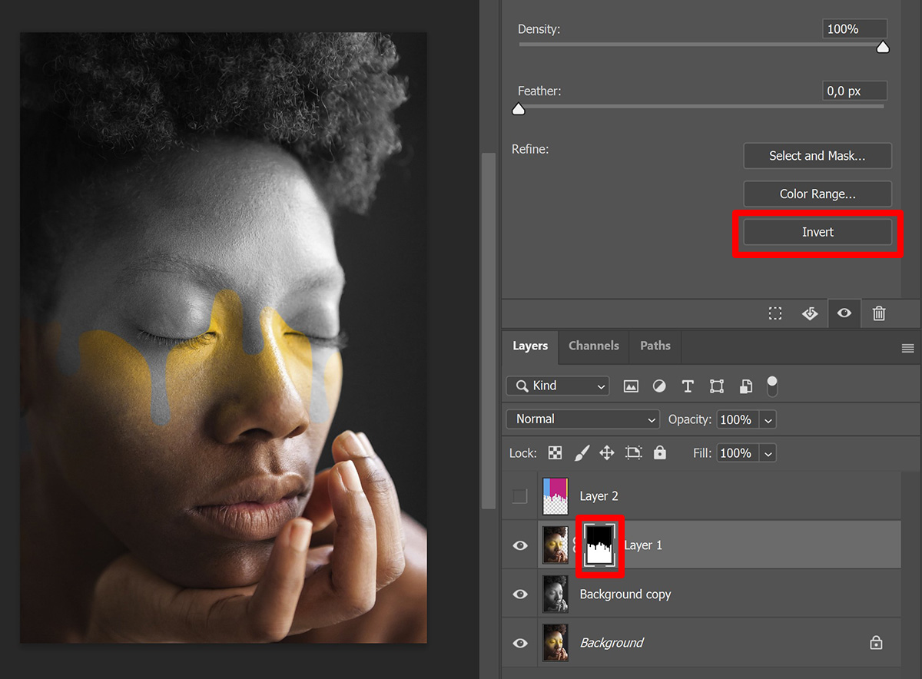Filter layers by pixel layers
The image size is (922, 679).
point(631,386)
